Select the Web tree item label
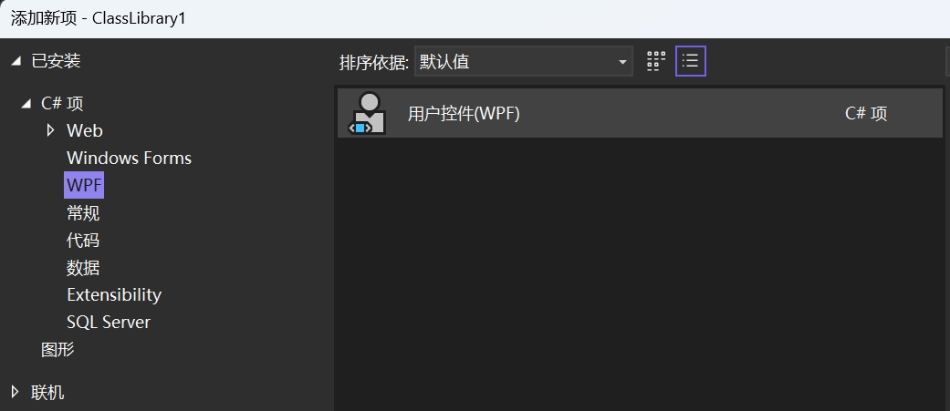This screenshot has width=950, height=411. tap(85, 130)
